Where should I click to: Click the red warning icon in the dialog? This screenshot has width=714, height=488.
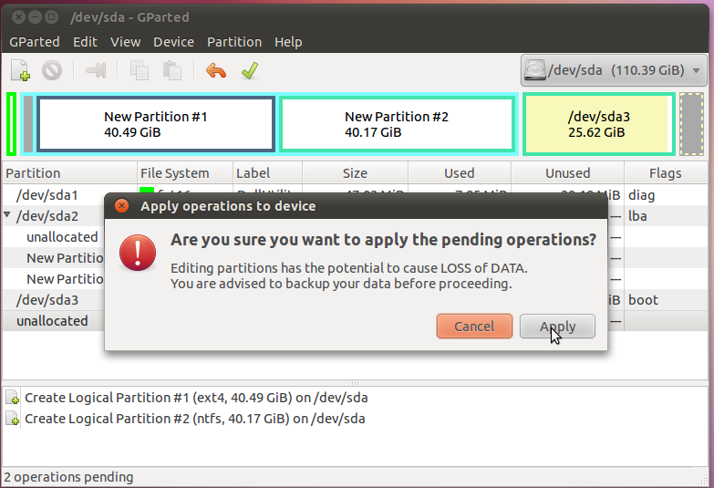coord(138,252)
